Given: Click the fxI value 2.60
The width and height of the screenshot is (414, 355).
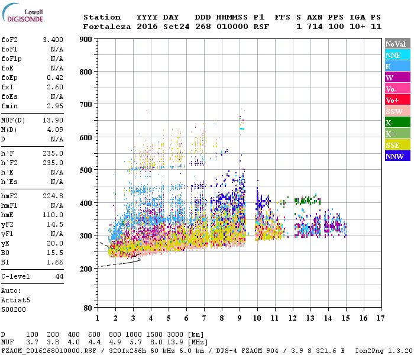Looking at the screenshot, I should [55, 87].
